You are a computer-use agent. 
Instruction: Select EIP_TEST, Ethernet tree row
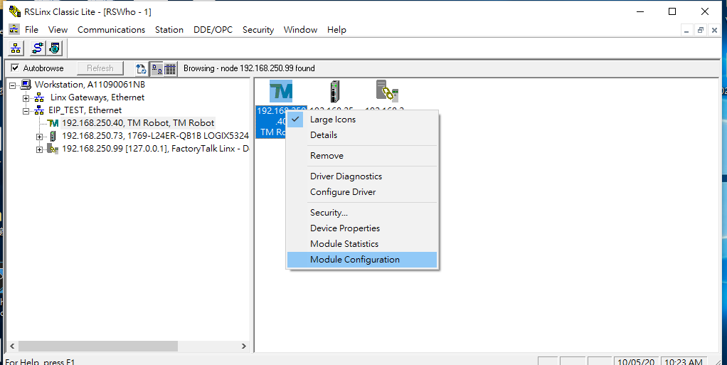85,110
